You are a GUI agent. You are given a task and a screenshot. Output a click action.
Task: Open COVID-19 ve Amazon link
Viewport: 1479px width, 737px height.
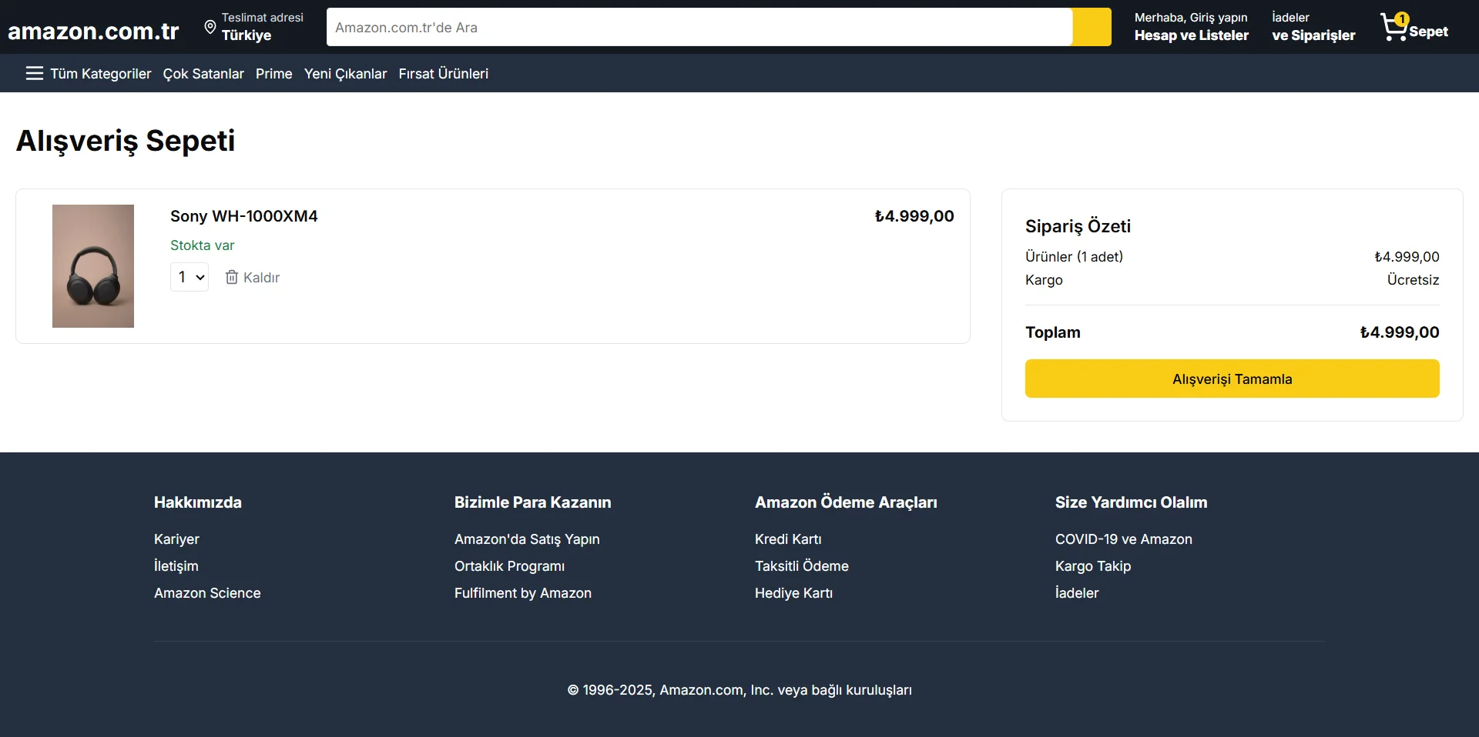[x=1124, y=539]
